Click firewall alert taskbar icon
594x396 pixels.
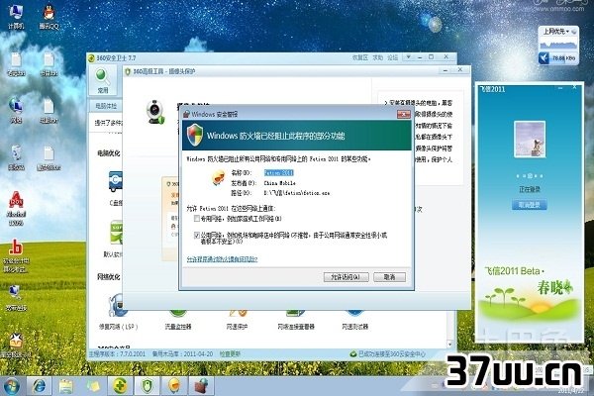201,386
